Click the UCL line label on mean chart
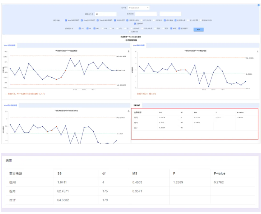The image size is (261, 214). [121, 56]
